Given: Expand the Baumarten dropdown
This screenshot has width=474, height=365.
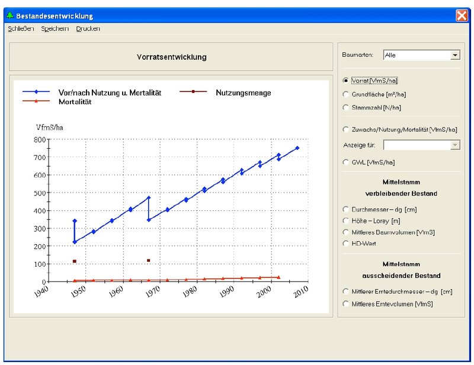Looking at the screenshot, I should tap(454, 55).
